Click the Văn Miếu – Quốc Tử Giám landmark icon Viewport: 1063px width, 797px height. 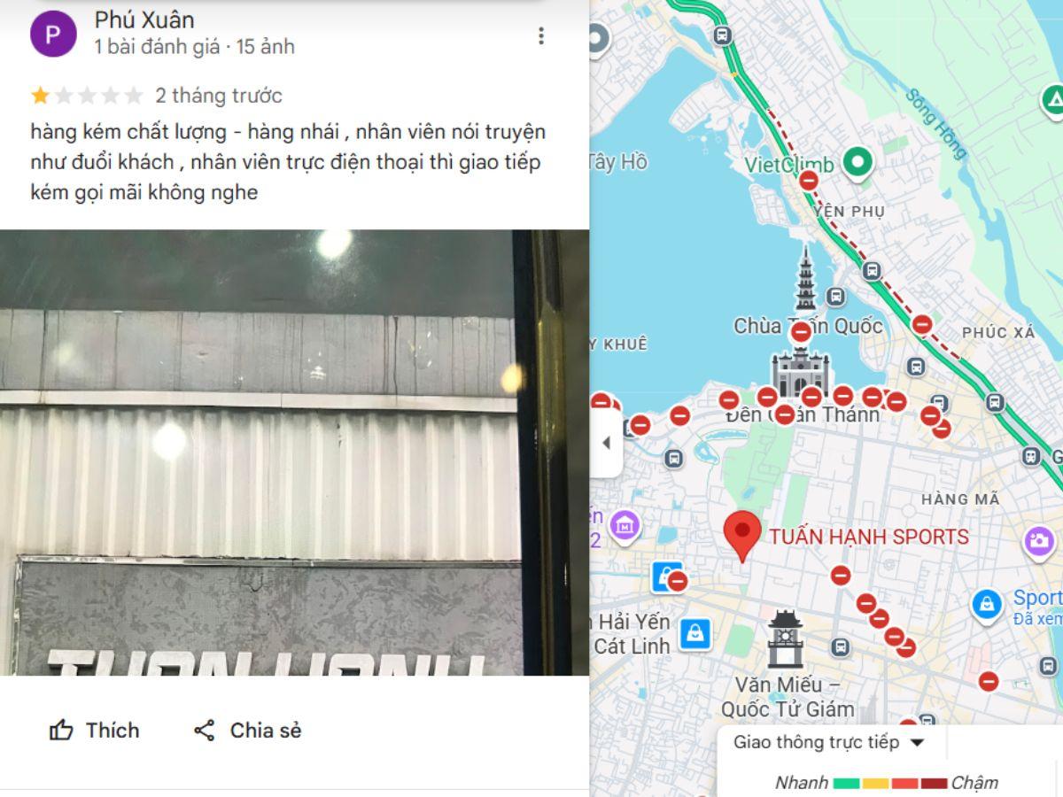click(785, 639)
